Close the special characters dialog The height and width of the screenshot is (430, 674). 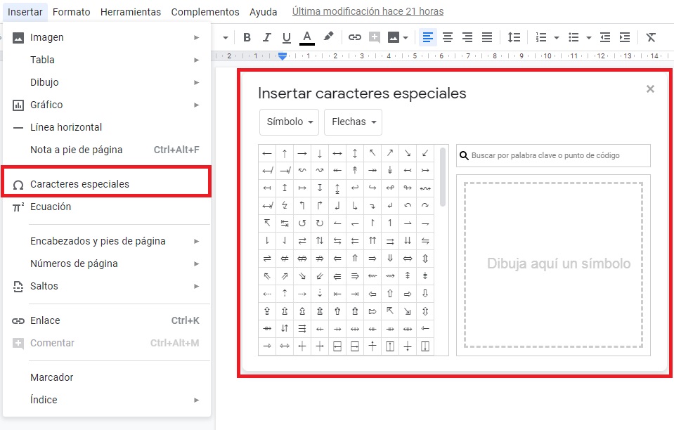coord(650,89)
